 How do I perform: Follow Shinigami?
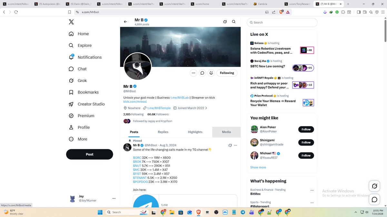click(306, 142)
